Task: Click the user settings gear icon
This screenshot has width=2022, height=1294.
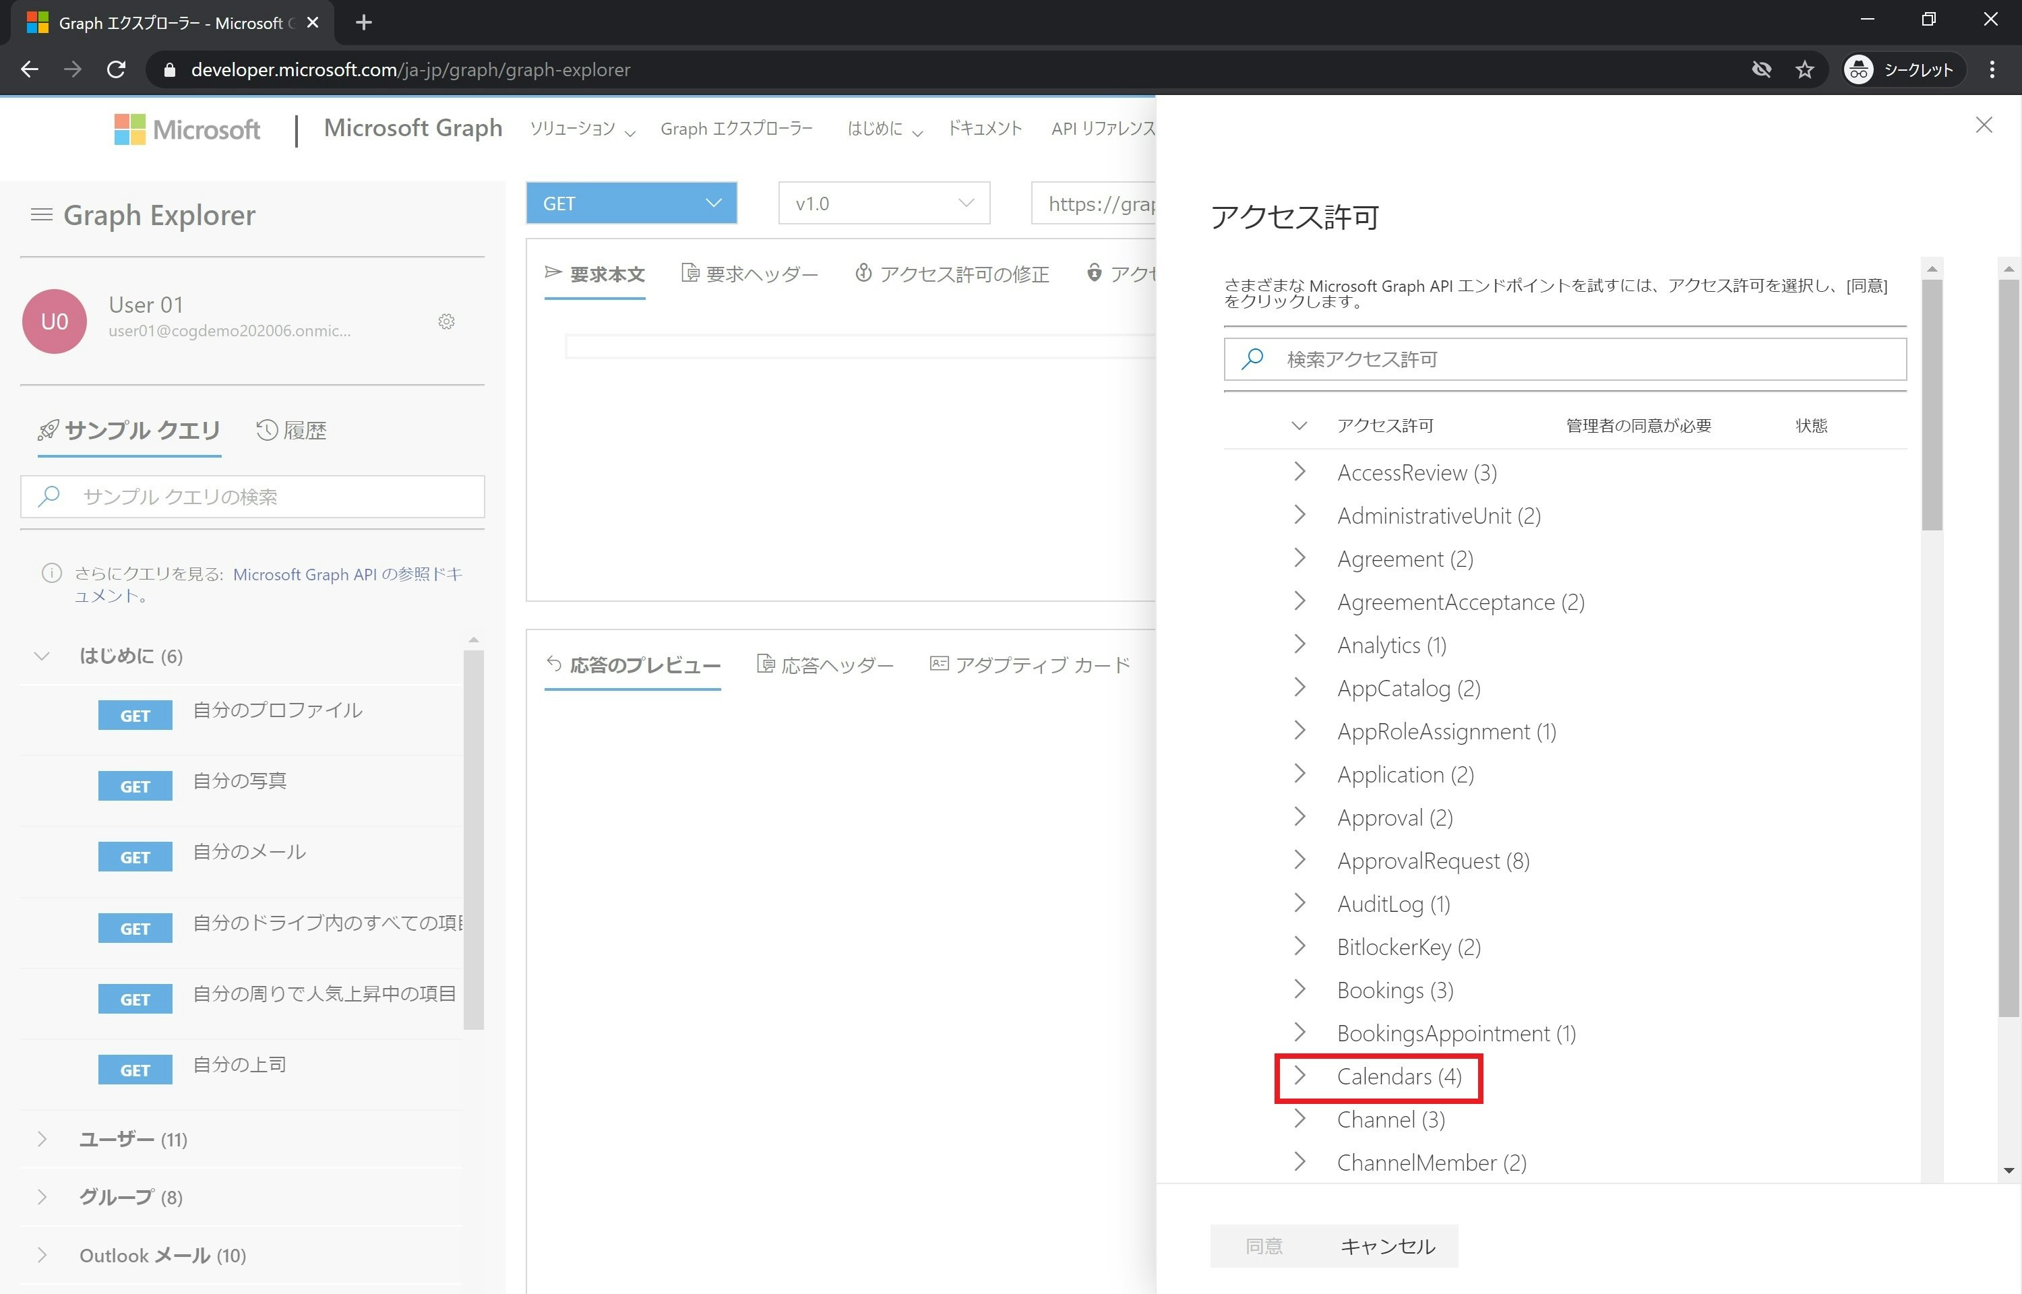Action: coord(446,322)
